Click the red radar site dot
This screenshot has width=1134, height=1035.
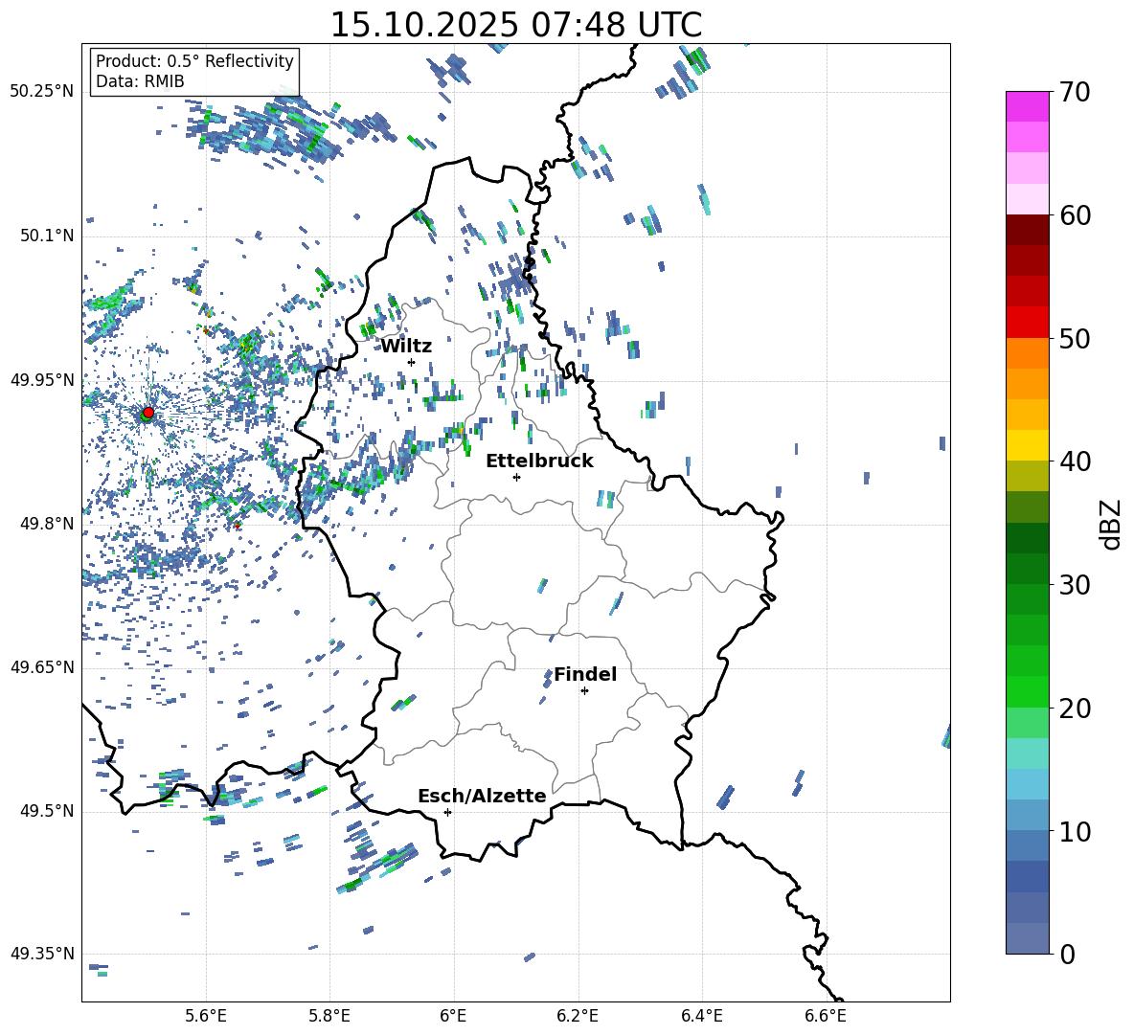(x=147, y=413)
